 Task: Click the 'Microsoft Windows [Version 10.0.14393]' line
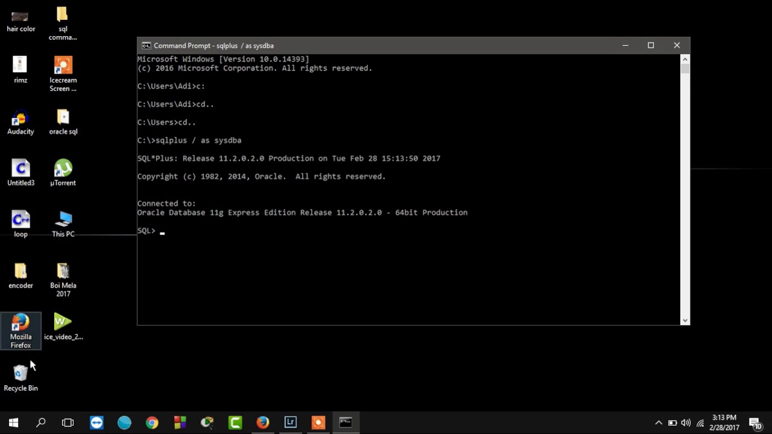(x=223, y=59)
